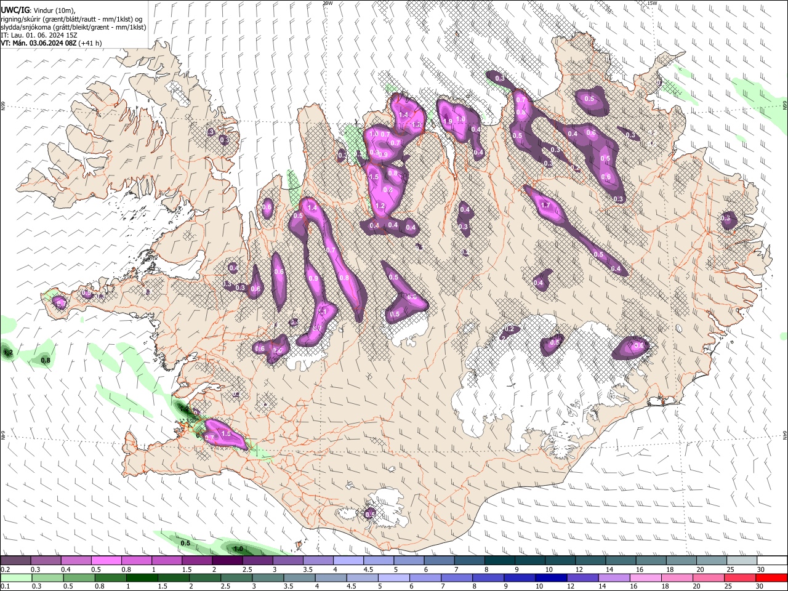The width and height of the screenshot is (788, 591).
Task: Select lower legend bright red swatch at 30
Action: pyautogui.click(x=772, y=577)
